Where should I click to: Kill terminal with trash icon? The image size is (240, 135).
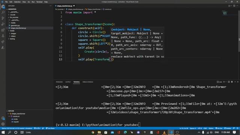point(232,82)
